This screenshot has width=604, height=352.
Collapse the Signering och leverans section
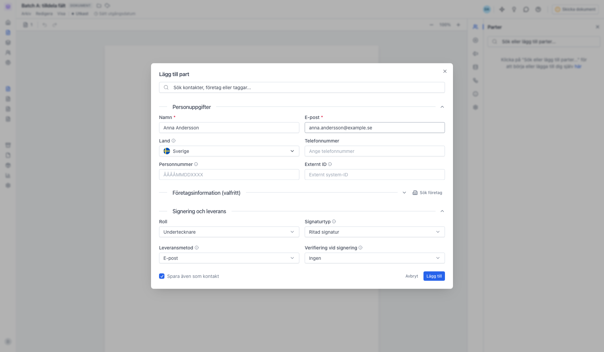click(442, 211)
